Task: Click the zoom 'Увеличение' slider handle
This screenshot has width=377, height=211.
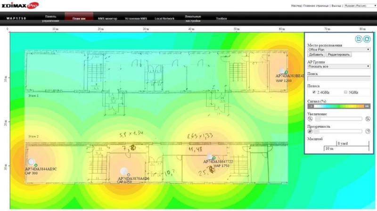Action: click(x=318, y=119)
